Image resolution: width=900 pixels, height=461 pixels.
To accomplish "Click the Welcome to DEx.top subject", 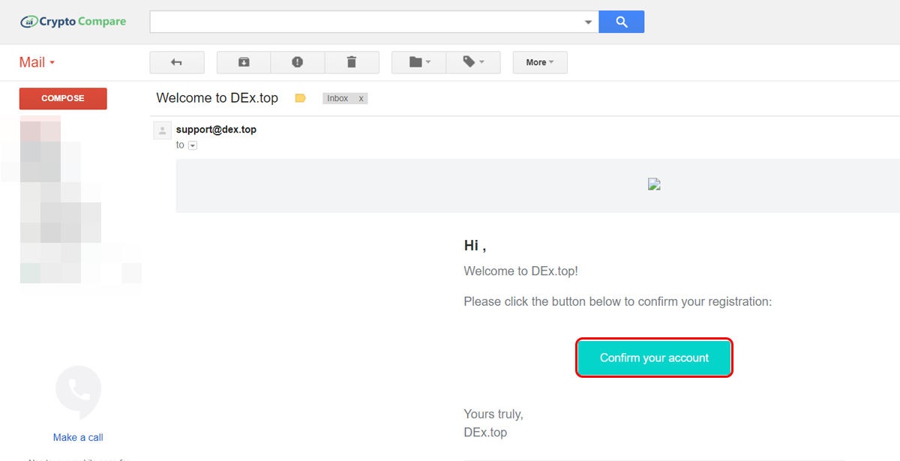I will 217,98.
